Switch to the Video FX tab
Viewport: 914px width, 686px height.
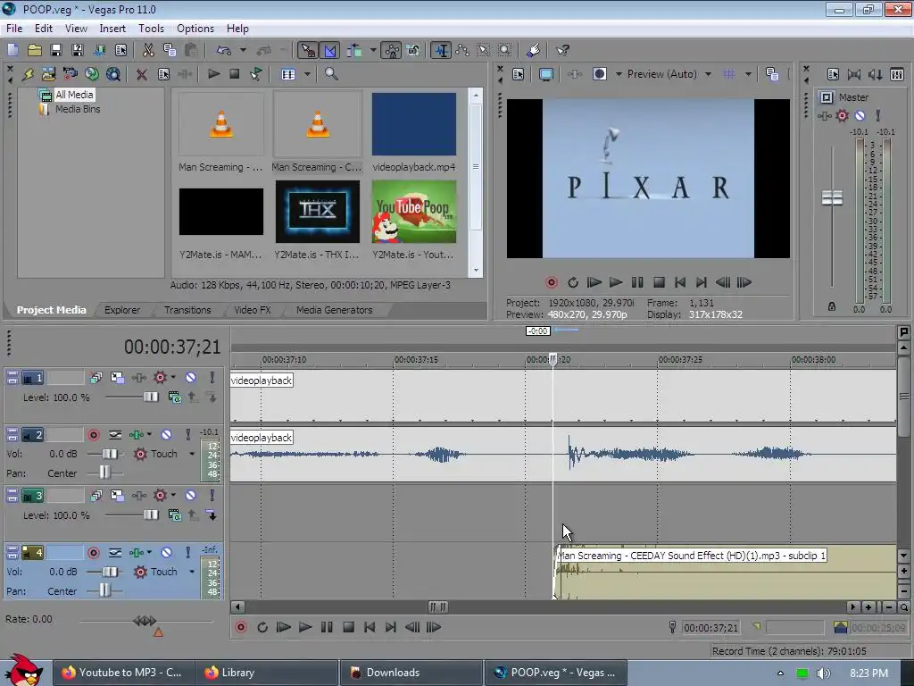253,310
